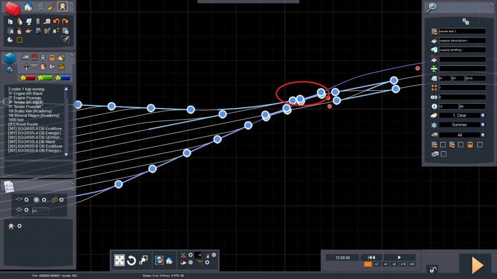Viewport: 497px width, 279px height.
Task: Click the trash can delete icon
Action: pyautogui.click(x=37, y=21)
